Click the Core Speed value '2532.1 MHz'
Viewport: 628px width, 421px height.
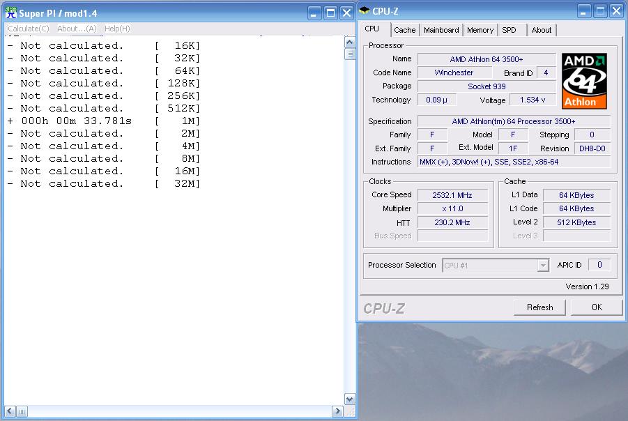click(452, 195)
